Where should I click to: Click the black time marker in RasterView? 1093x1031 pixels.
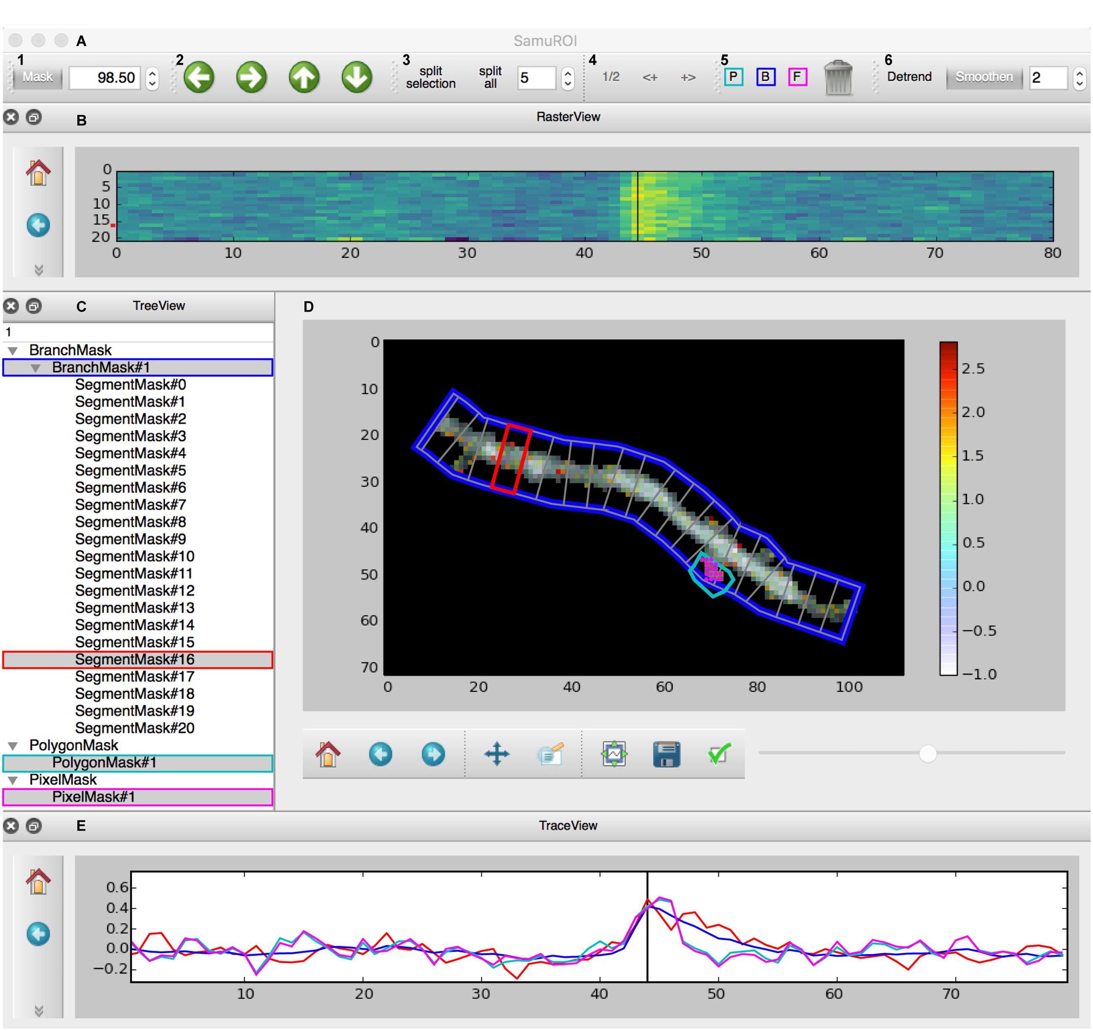click(637, 206)
